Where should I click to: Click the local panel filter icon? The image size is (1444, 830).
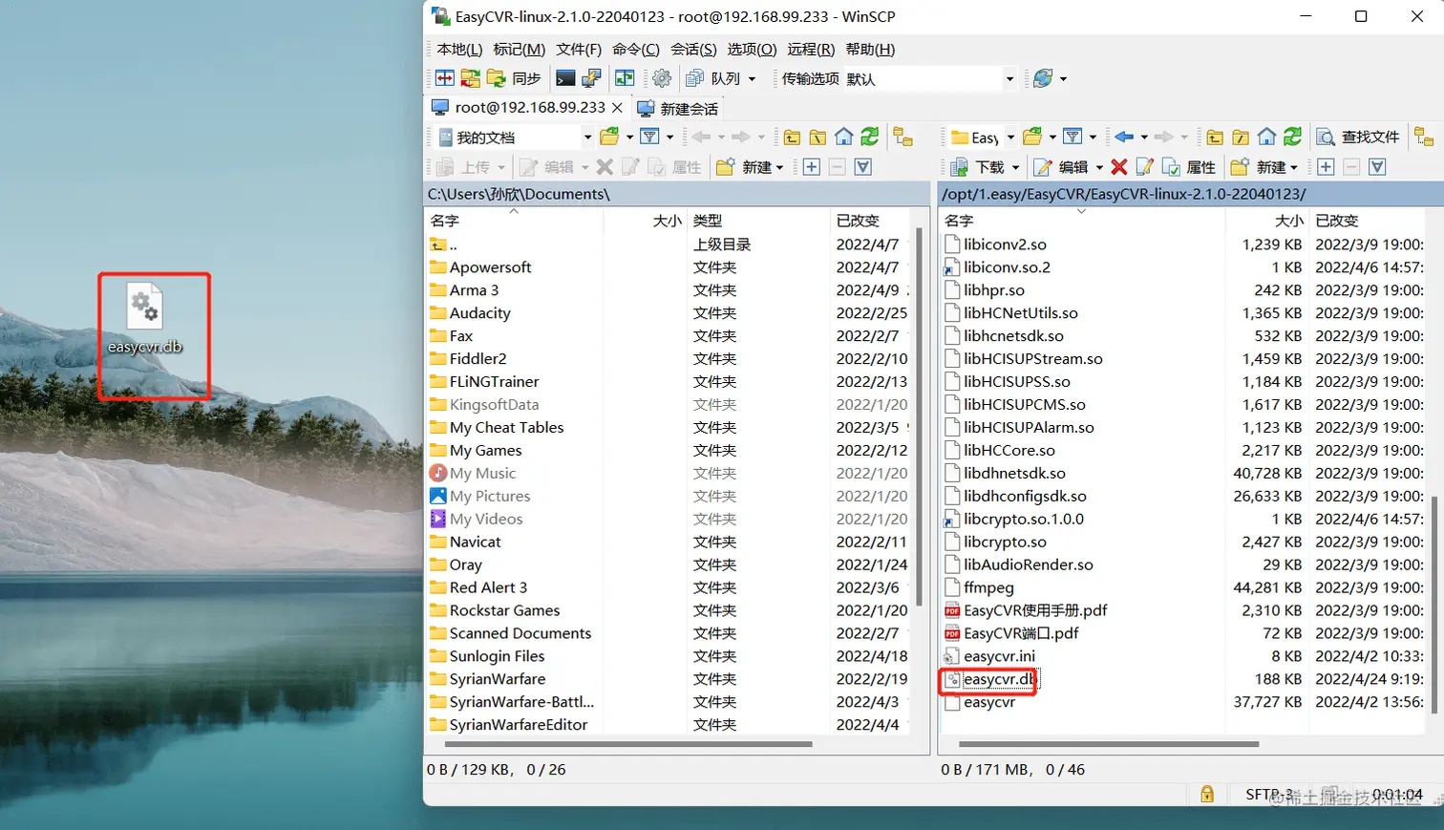[x=649, y=138]
